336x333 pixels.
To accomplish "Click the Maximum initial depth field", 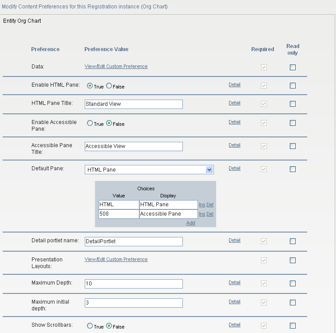I will [134, 303].
